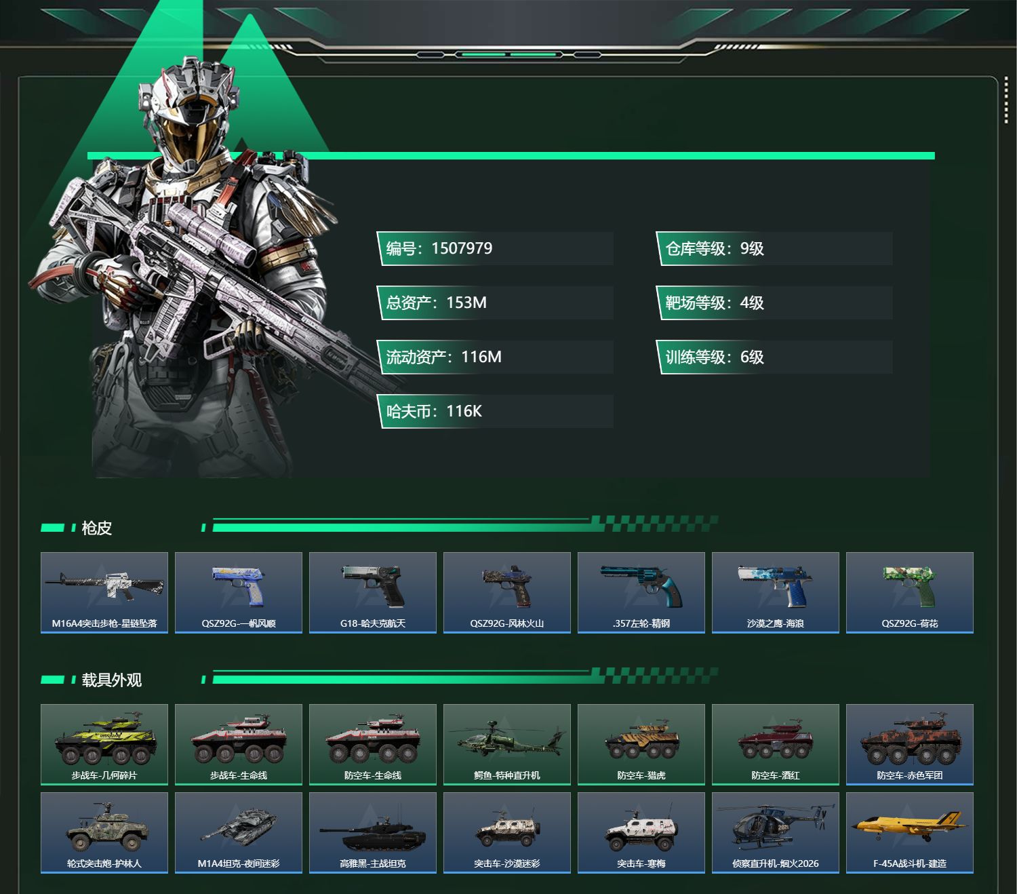Click the 仓库等级：9级 label
The width and height of the screenshot is (1017, 894).
(774, 248)
